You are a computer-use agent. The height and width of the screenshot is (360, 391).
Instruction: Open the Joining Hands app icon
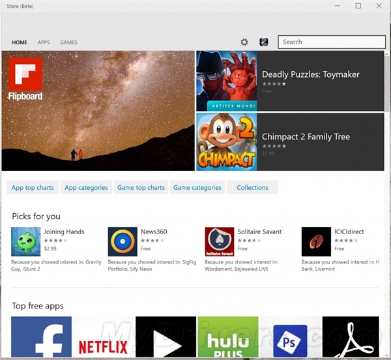[25, 241]
